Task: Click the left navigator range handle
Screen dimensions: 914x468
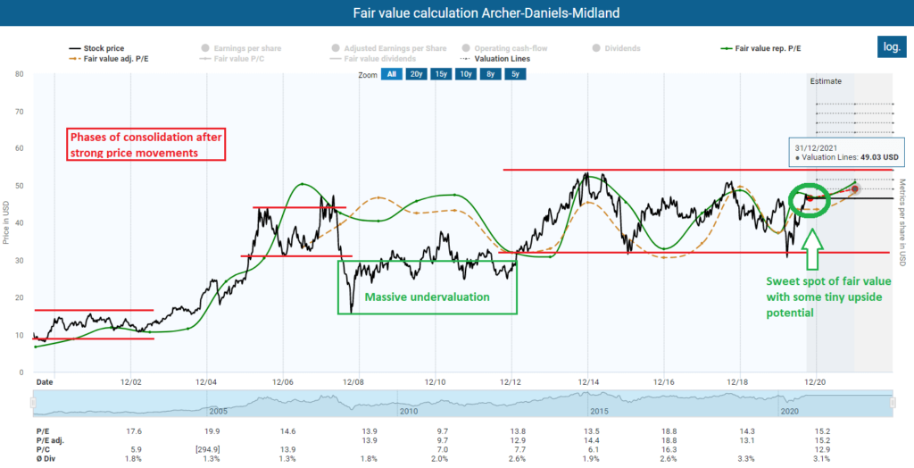Action: pyautogui.click(x=33, y=403)
